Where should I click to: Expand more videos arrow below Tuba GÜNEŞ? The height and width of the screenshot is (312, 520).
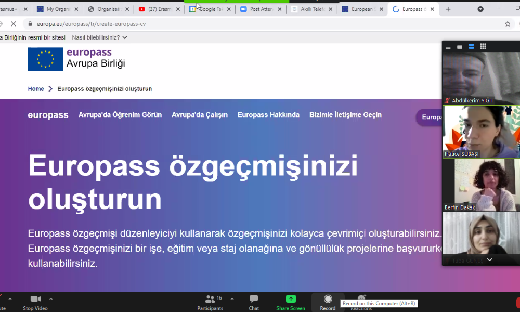489,259
